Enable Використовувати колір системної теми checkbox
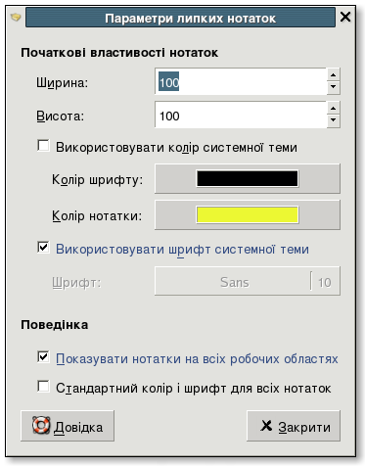This screenshot has width=365, height=466. pyautogui.click(x=43, y=146)
